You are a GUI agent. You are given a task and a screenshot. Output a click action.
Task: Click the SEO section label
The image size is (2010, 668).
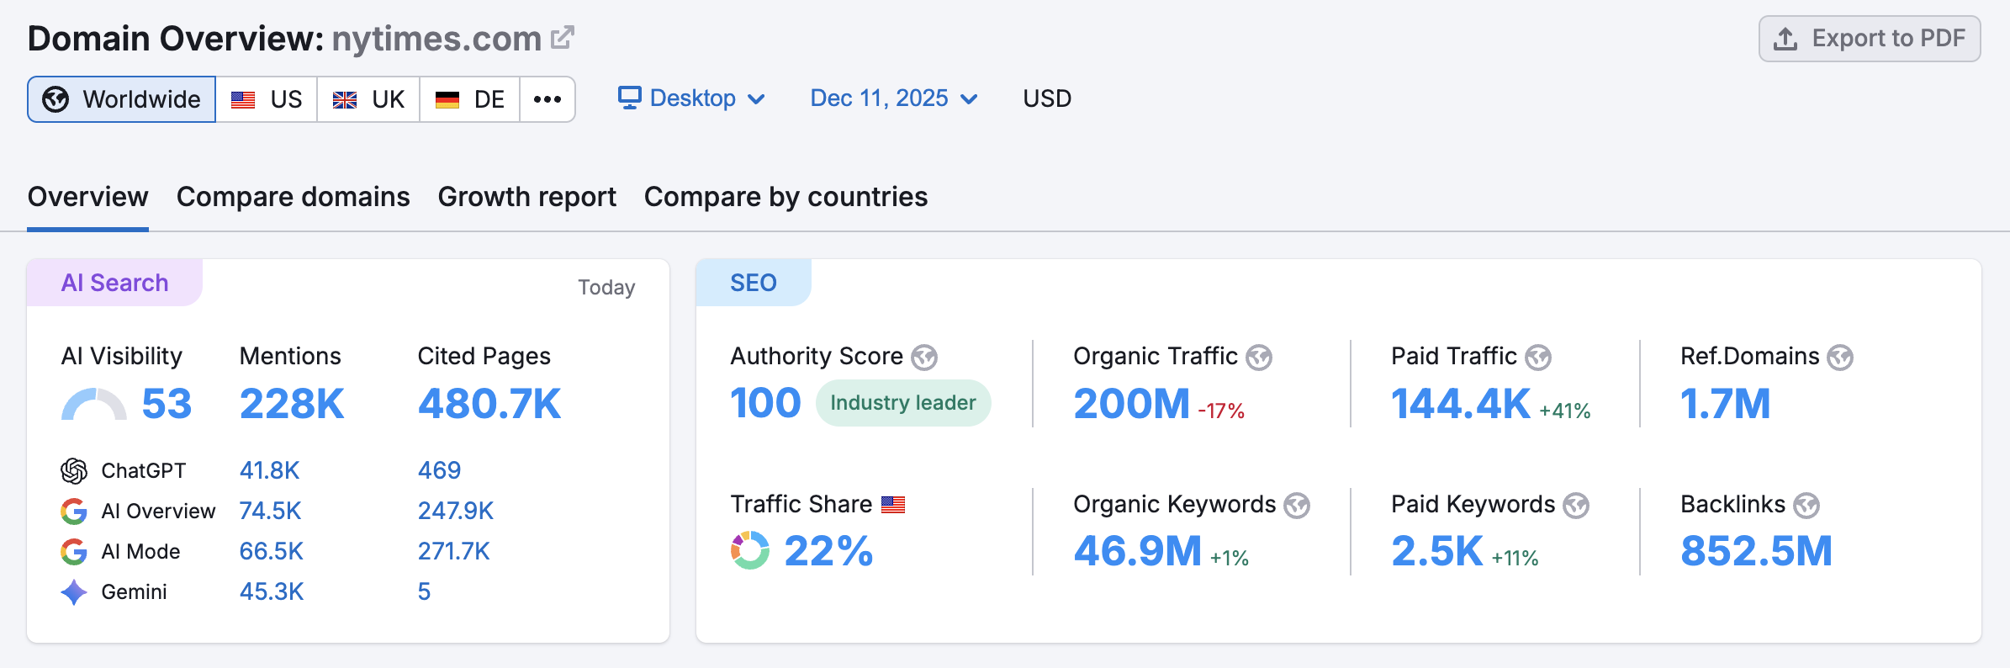[754, 283]
